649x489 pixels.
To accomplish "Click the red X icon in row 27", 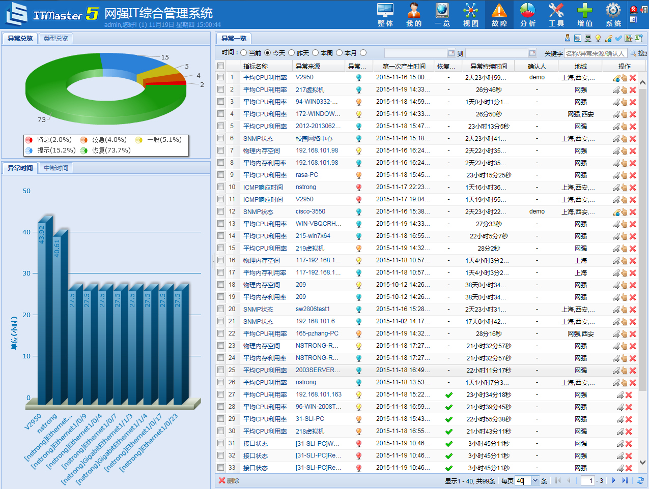I will click(629, 395).
